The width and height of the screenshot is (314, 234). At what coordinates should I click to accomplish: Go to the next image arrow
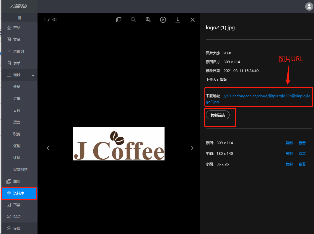[191, 148]
